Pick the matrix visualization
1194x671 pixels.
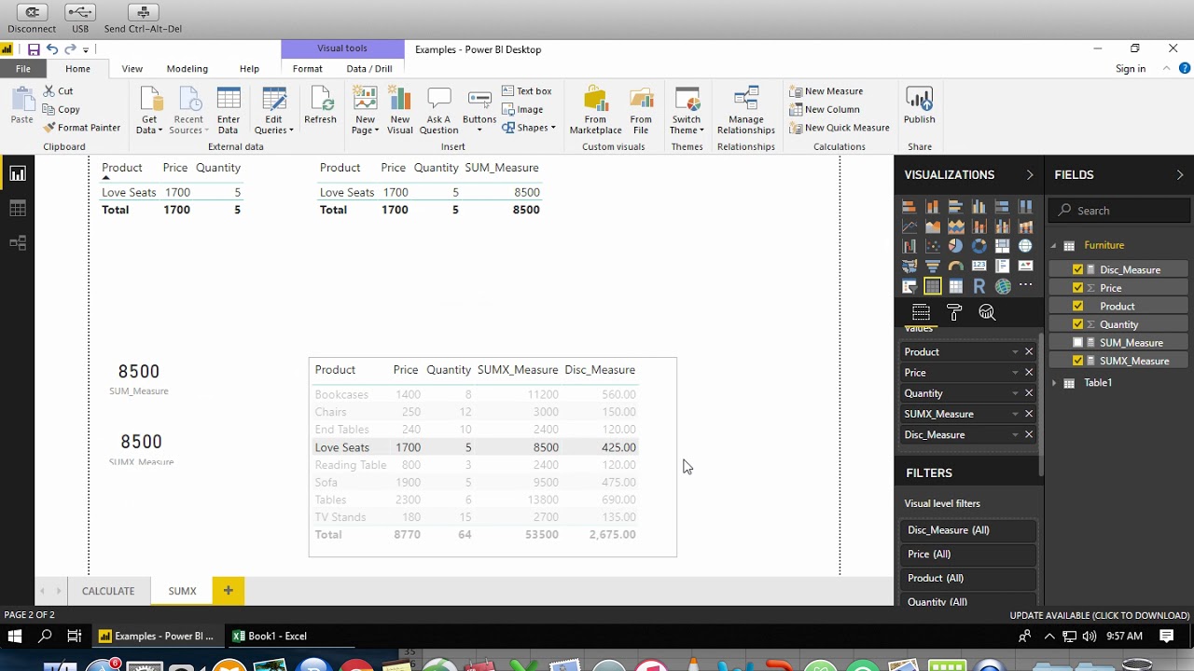tap(956, 286)
